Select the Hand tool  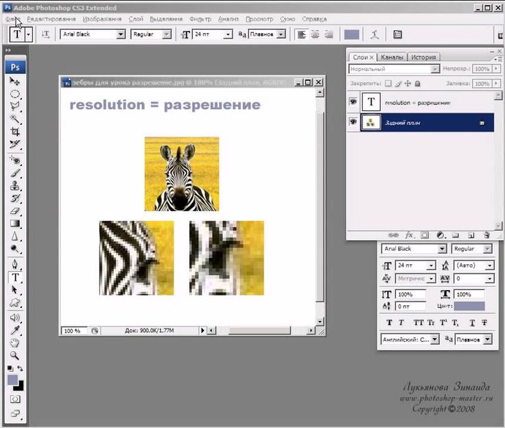click(14, 343)
